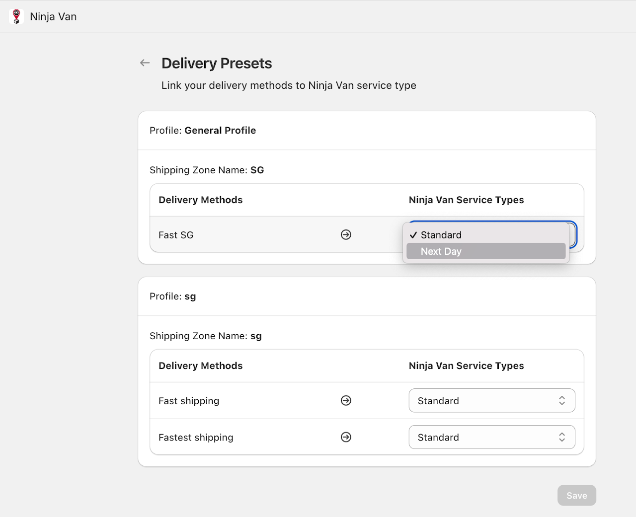Click the Ninja Van logo icon
The image size is (636, 517).
(x=16, y=16)
